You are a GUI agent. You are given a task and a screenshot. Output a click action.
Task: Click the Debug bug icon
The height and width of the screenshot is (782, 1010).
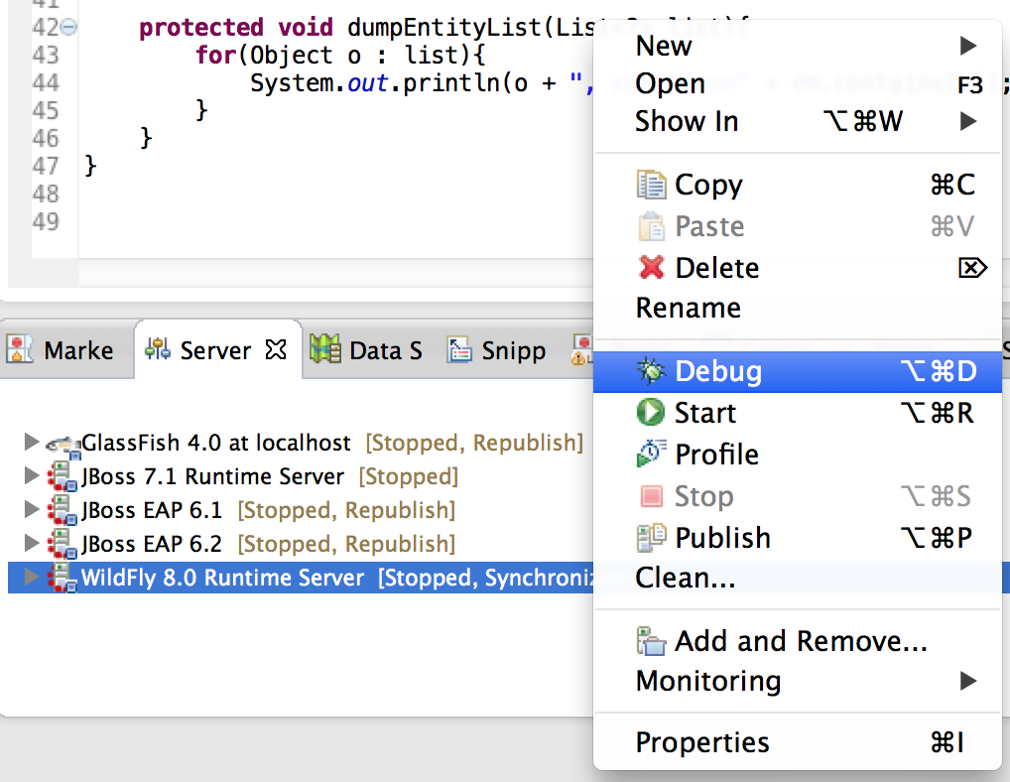tap(651, 371)
